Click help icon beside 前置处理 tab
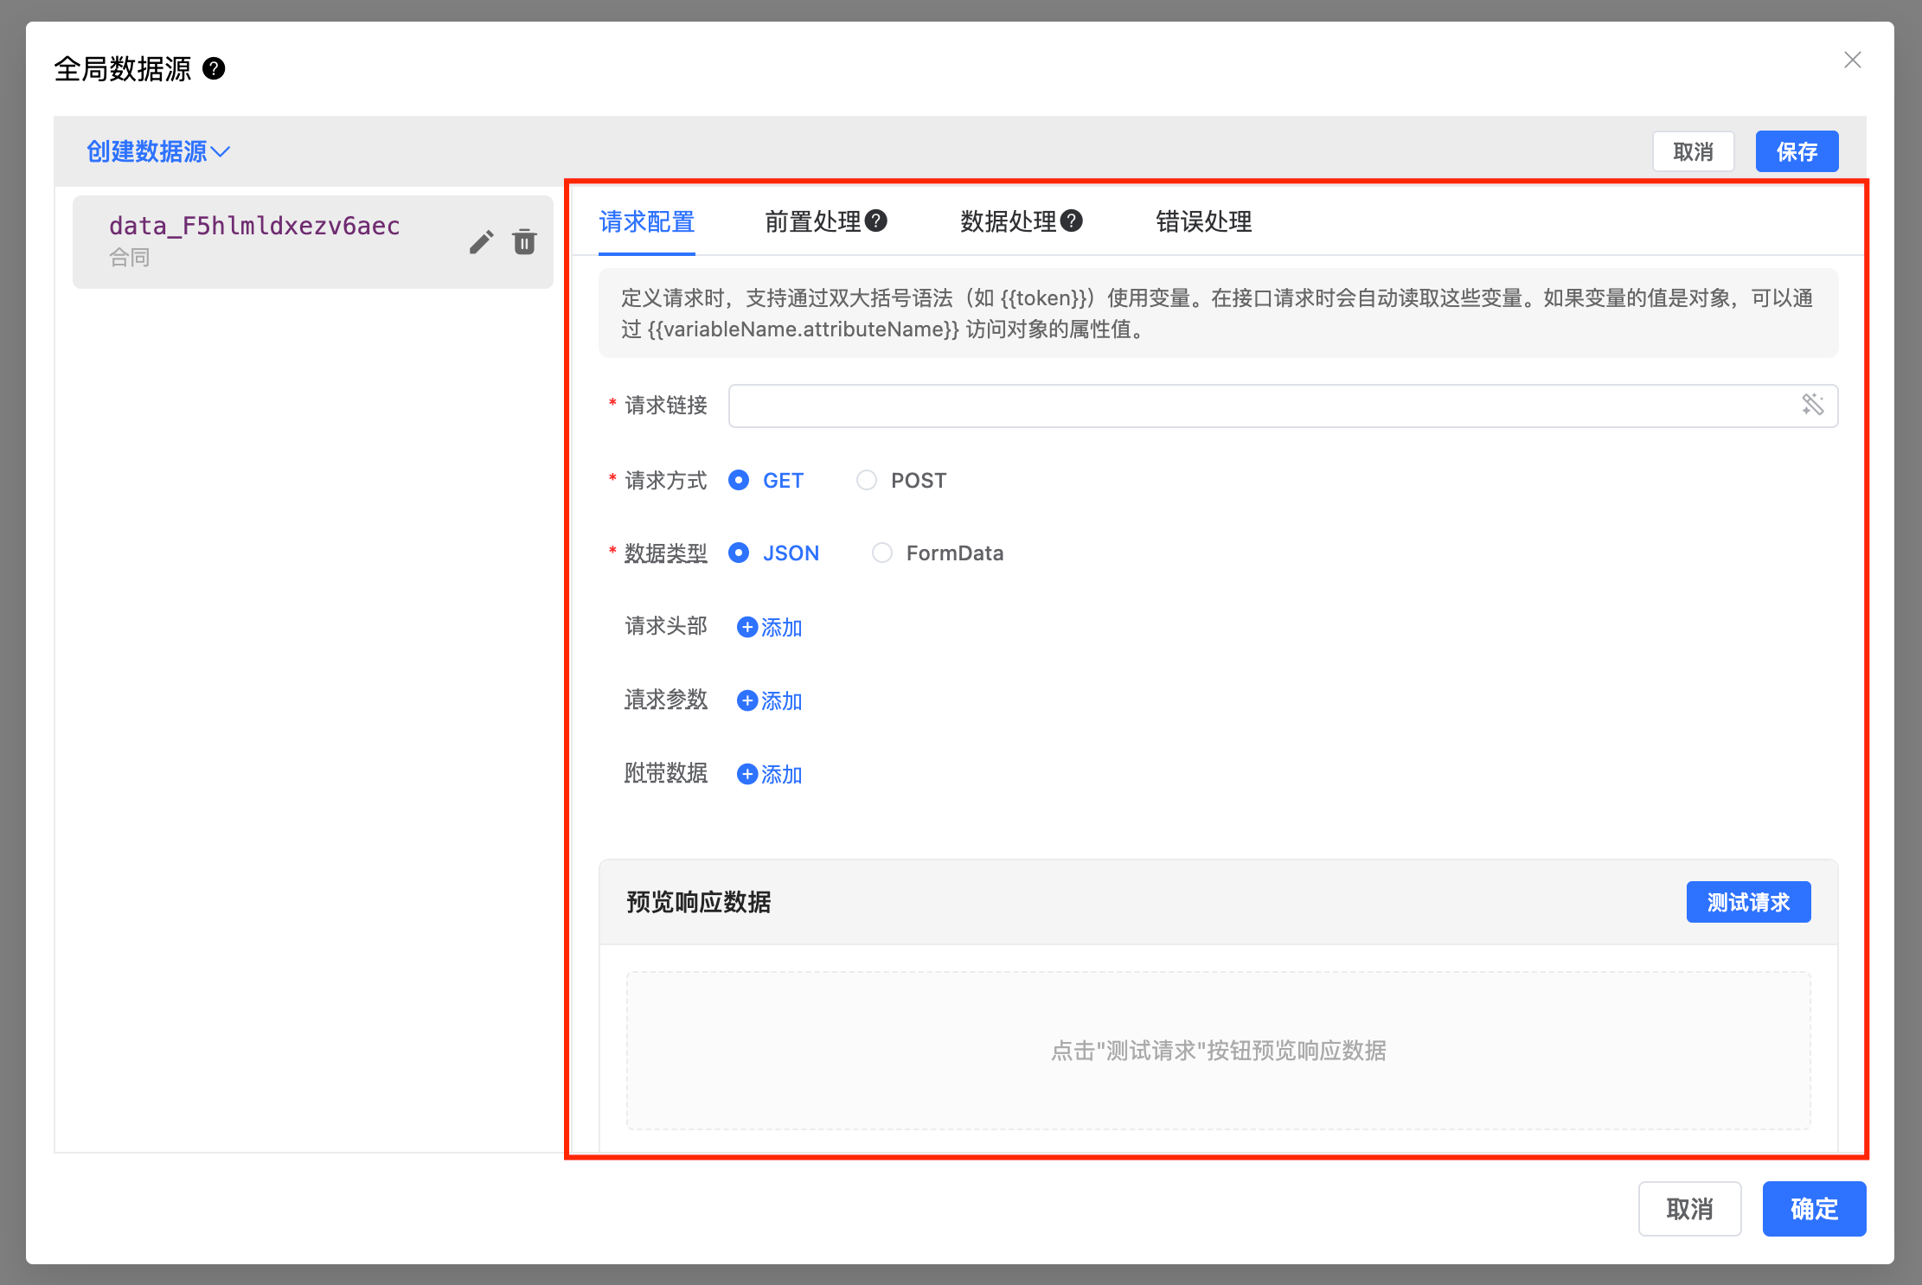The width and height of the screenshot is (1922, 1285). click(x=876, y=221)
